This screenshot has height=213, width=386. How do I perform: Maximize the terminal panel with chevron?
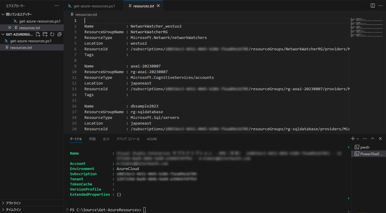point(372,139)
